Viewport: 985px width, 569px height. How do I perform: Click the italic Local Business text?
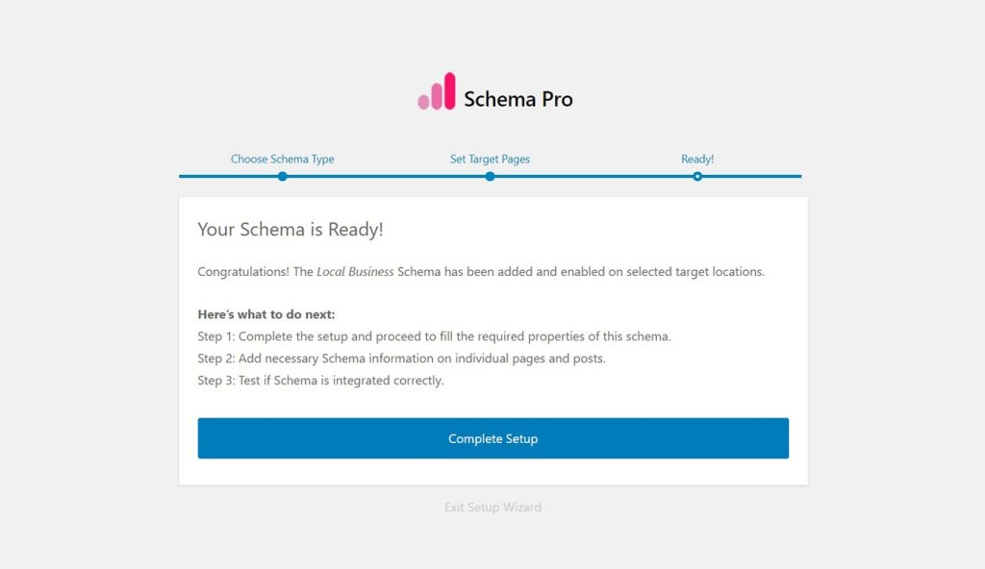(355, 272)
